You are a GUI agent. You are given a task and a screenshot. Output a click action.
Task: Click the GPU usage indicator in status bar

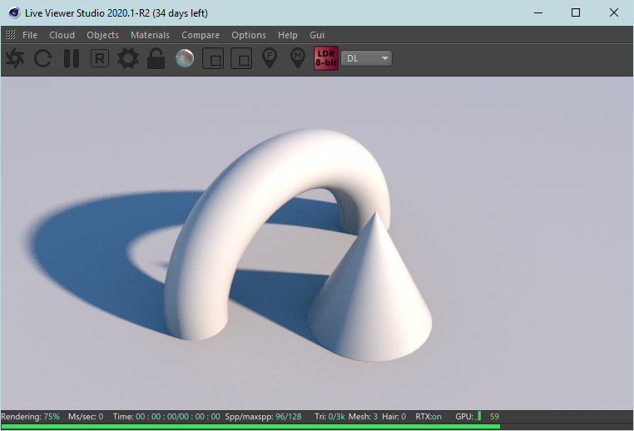477,417
